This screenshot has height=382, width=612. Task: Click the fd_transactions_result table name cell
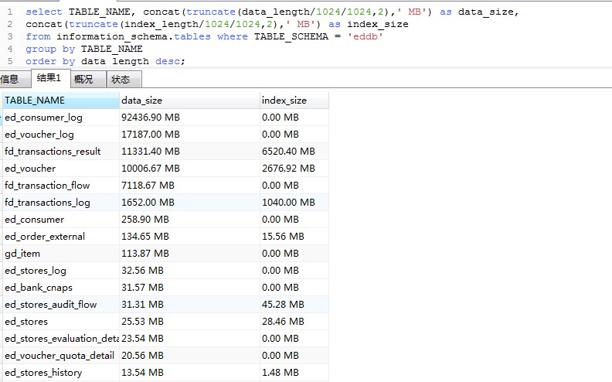click(53, 152)
